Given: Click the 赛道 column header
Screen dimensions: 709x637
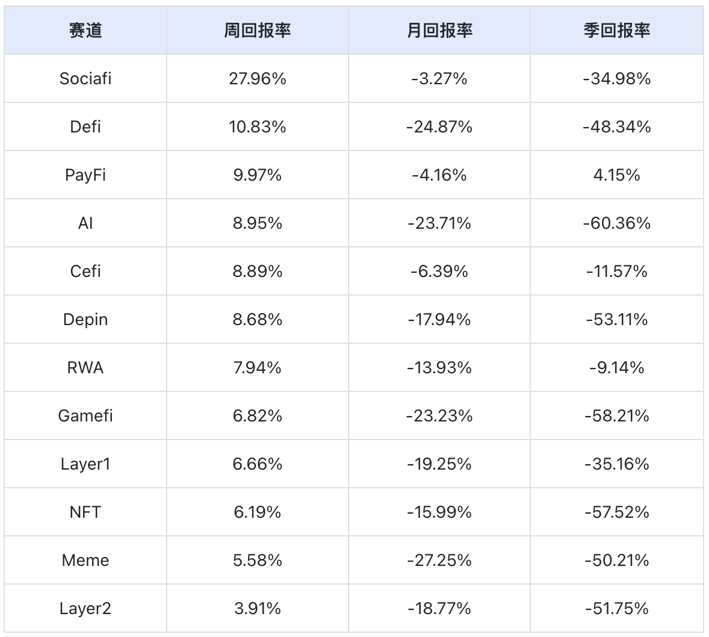Looking at the screenshot, I should click(85, 30).
